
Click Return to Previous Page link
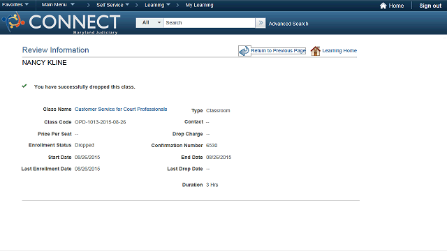coord(278,51)
